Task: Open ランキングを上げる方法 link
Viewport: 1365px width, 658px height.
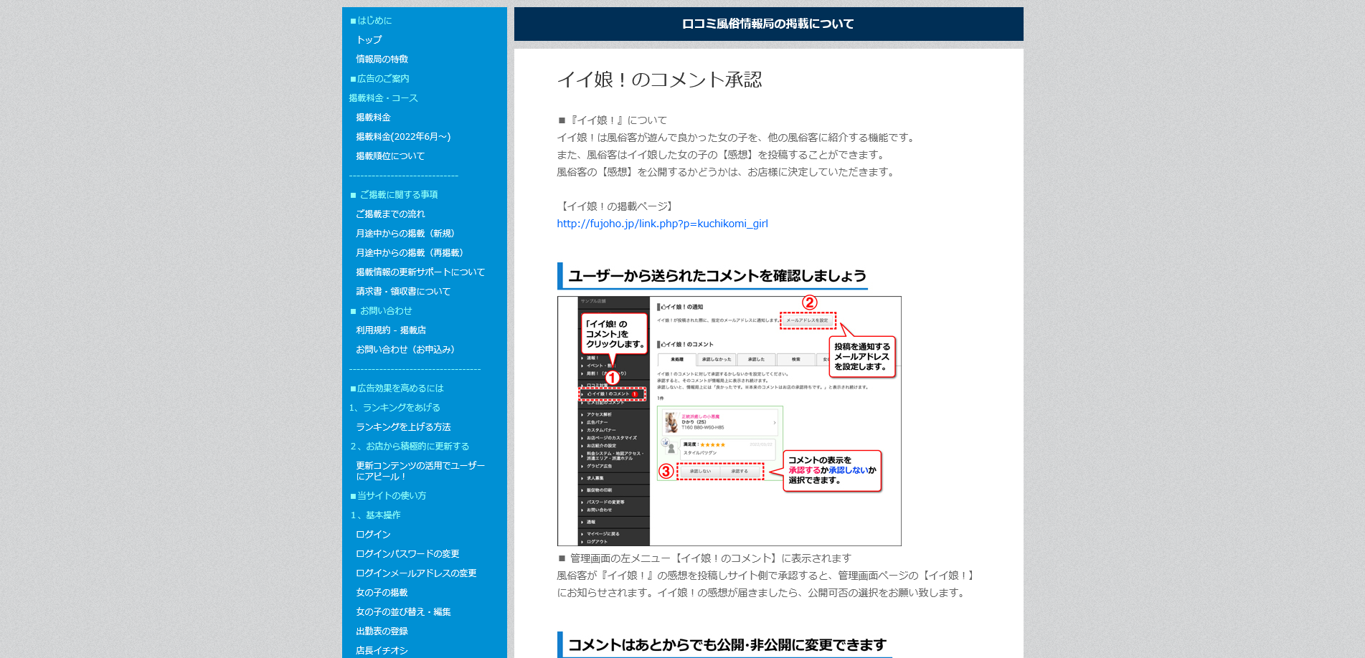Action: click(x=403, y=426)
